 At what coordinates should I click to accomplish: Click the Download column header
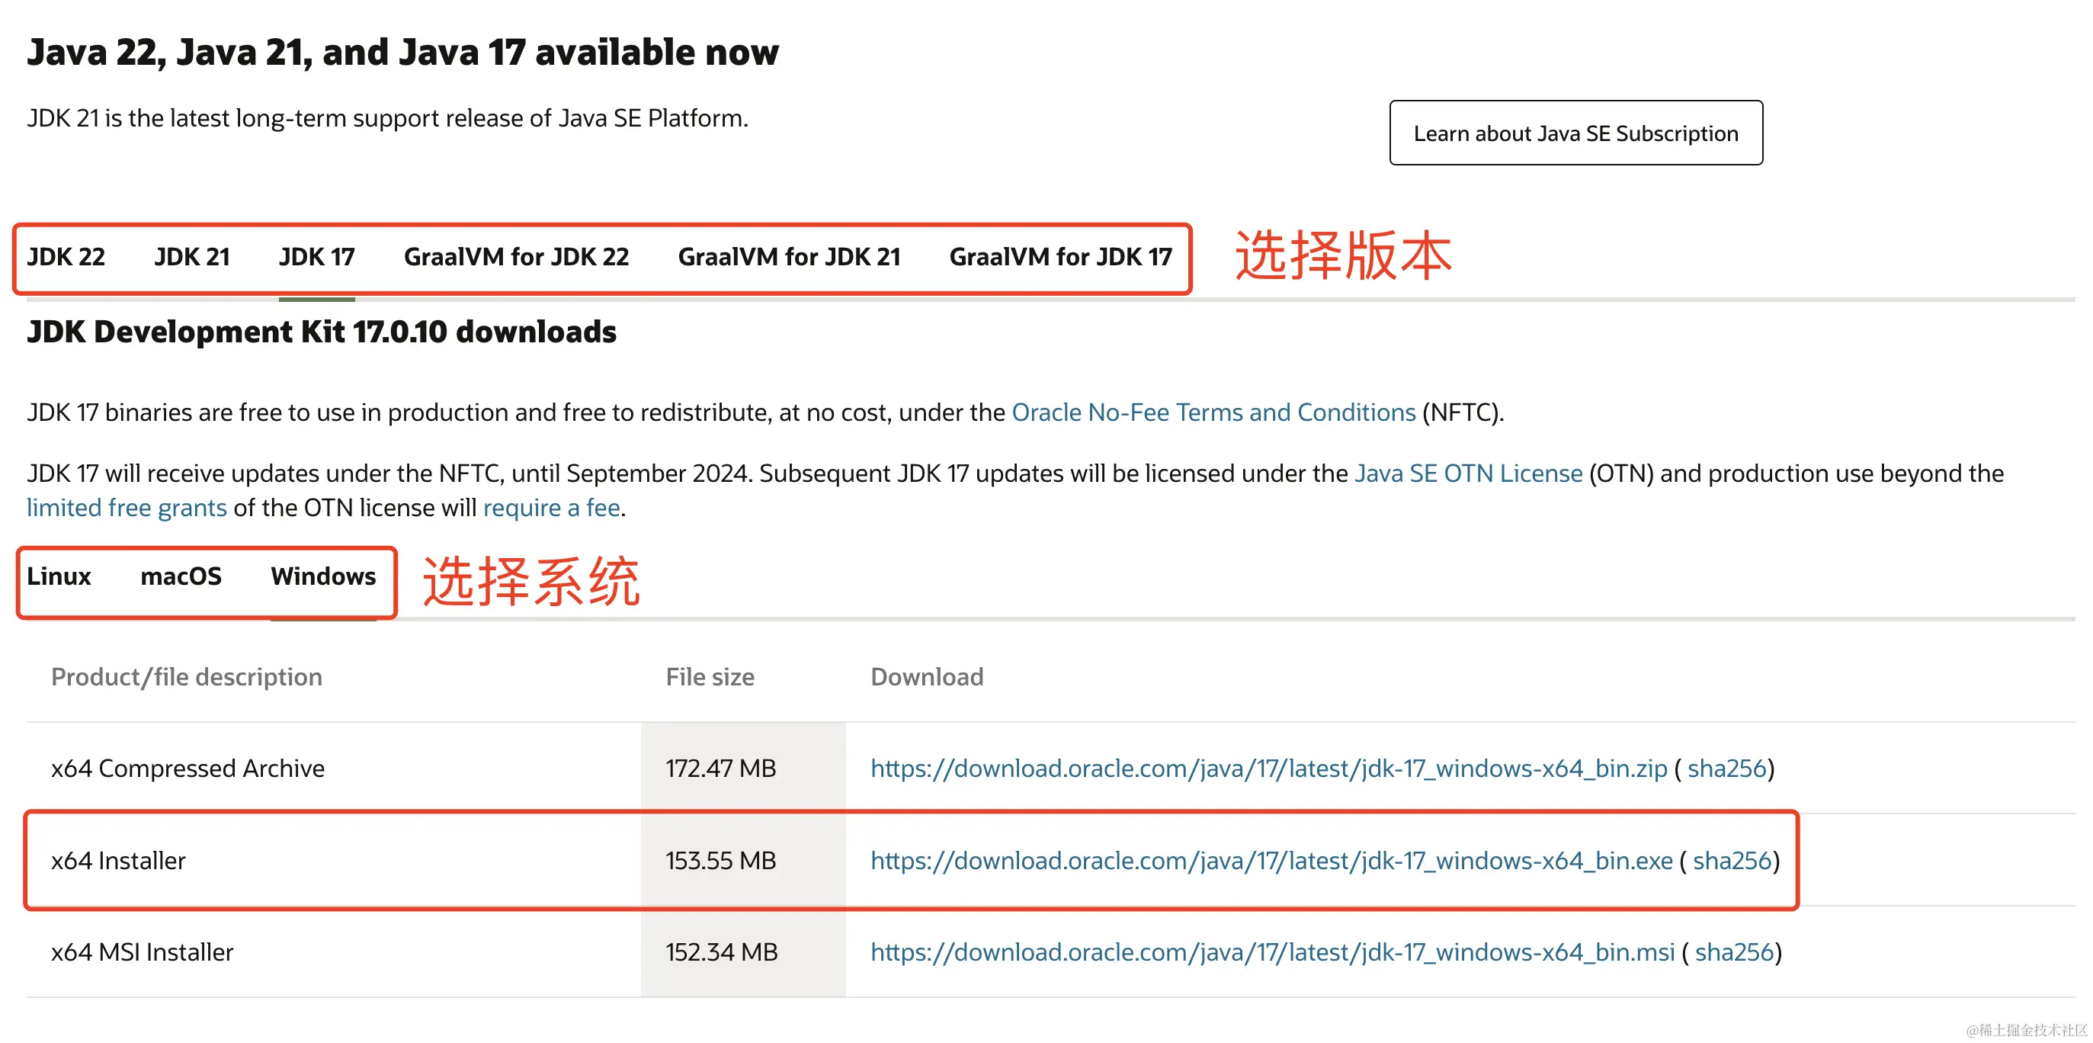(927, 676)
